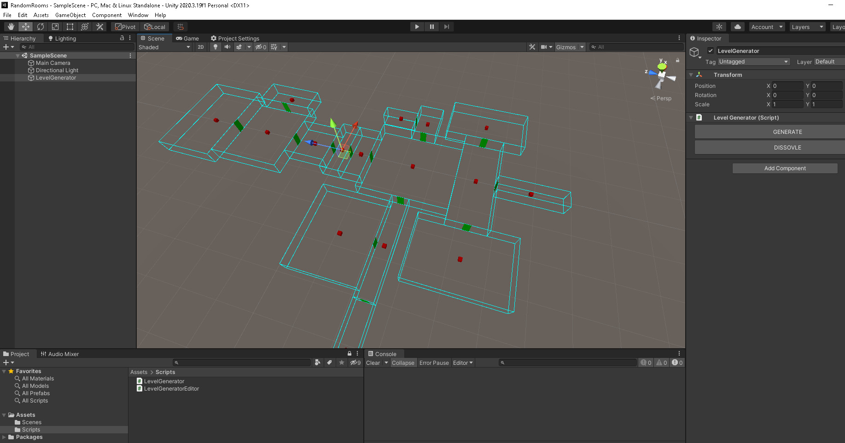Select the Rotate tool
Screen dimensions: 845x443
(x=40, y=26)
